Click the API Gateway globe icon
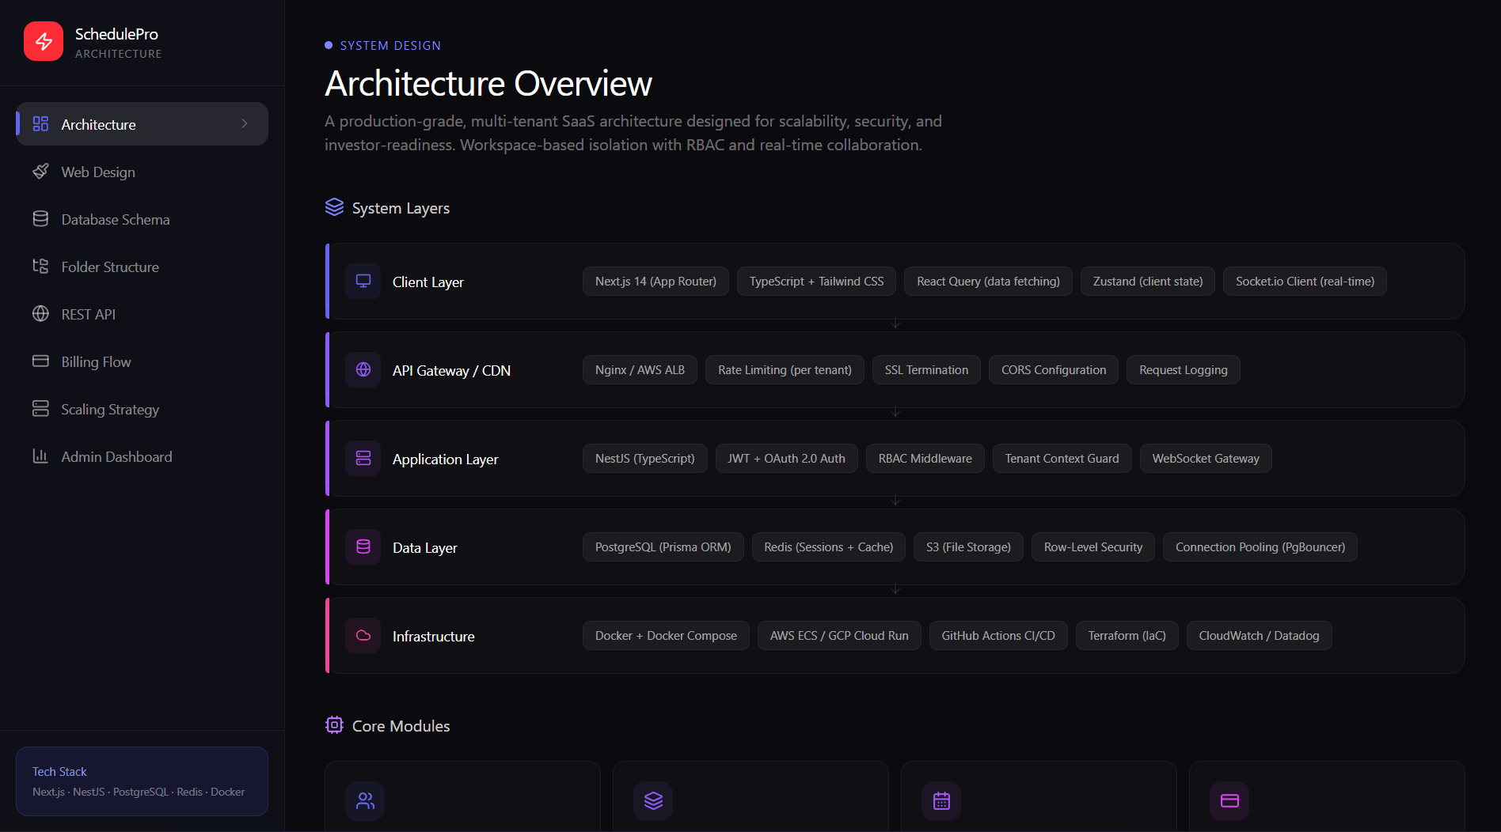The width and height of the screenshot is (1501, 832). 363,369
